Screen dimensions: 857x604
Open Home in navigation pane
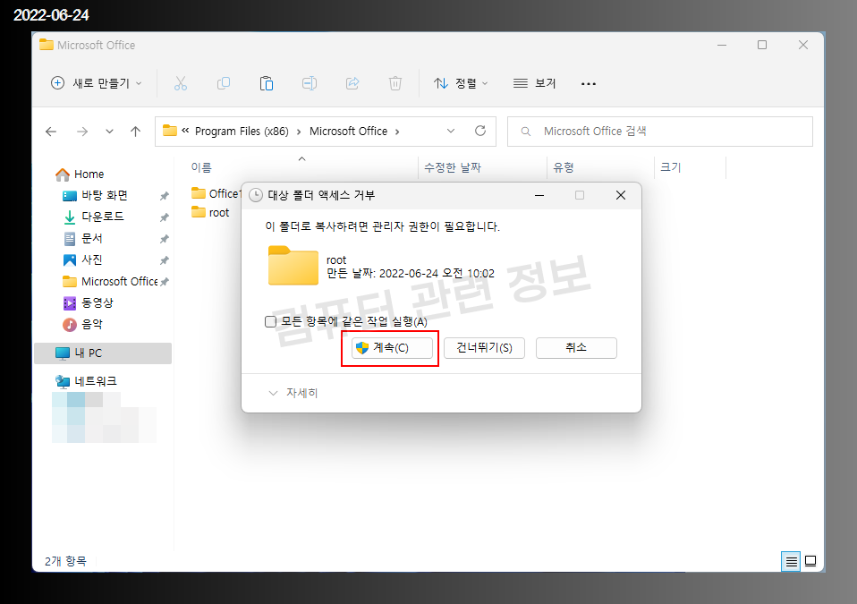click(x=80, y=174)
